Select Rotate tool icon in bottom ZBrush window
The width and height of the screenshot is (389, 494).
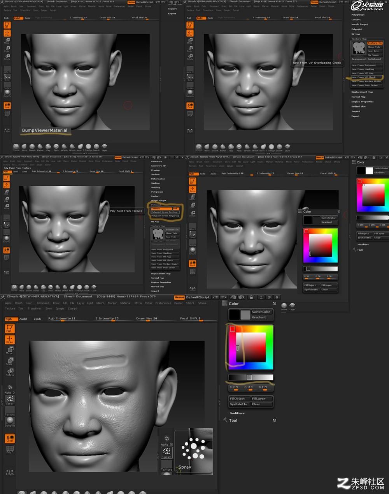(x=10, y=372)
